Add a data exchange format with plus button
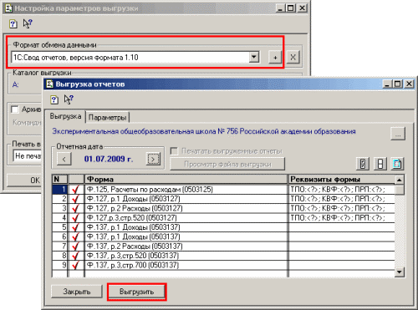This screenshot has height=310, width=418. [275, 58]
